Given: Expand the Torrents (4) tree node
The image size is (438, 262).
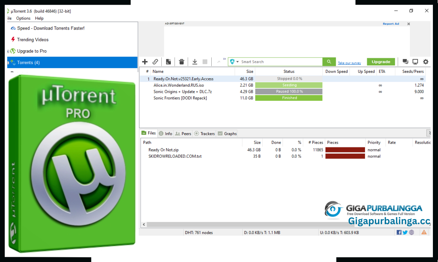Looking at the screenshot, I should [8, 63].
